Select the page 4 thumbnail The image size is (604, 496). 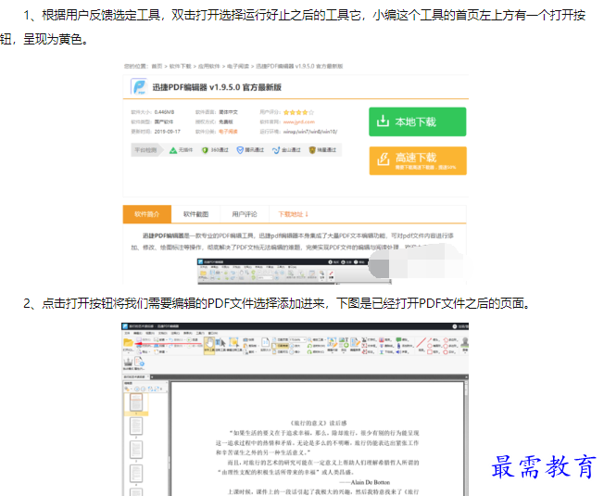pyautogui.click(x=136, y=473)
